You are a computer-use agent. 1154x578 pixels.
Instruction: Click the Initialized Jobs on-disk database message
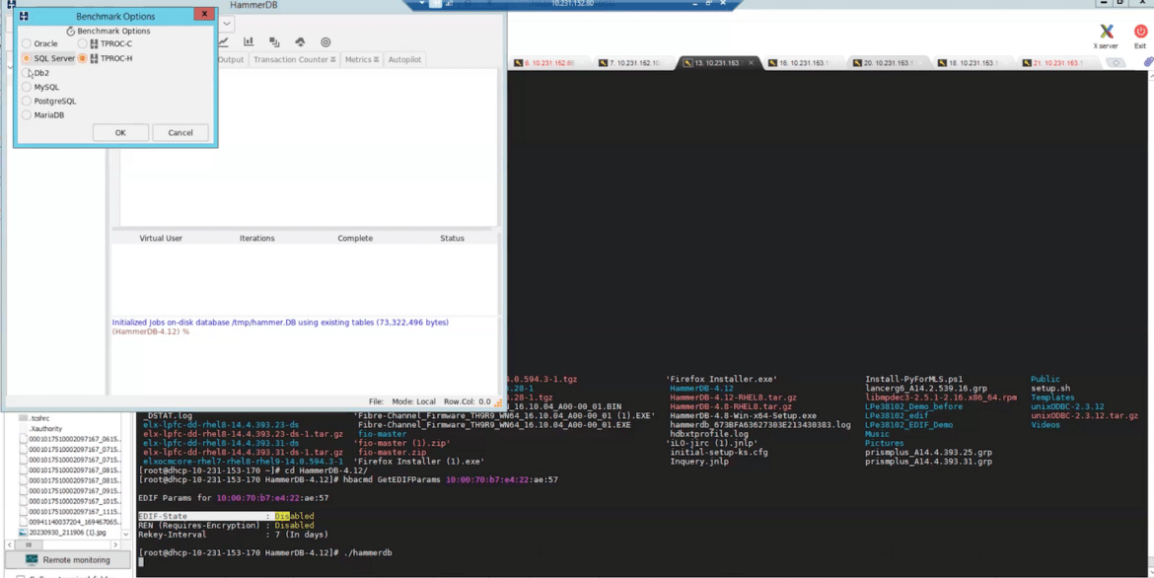pyautogui.click(x=280, y=323)
